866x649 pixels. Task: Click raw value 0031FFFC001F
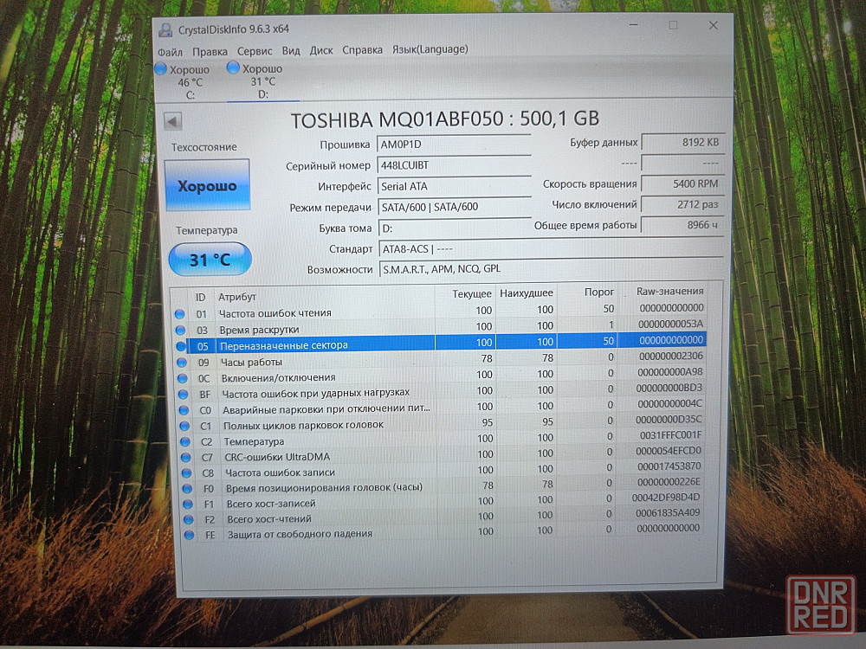670,435
